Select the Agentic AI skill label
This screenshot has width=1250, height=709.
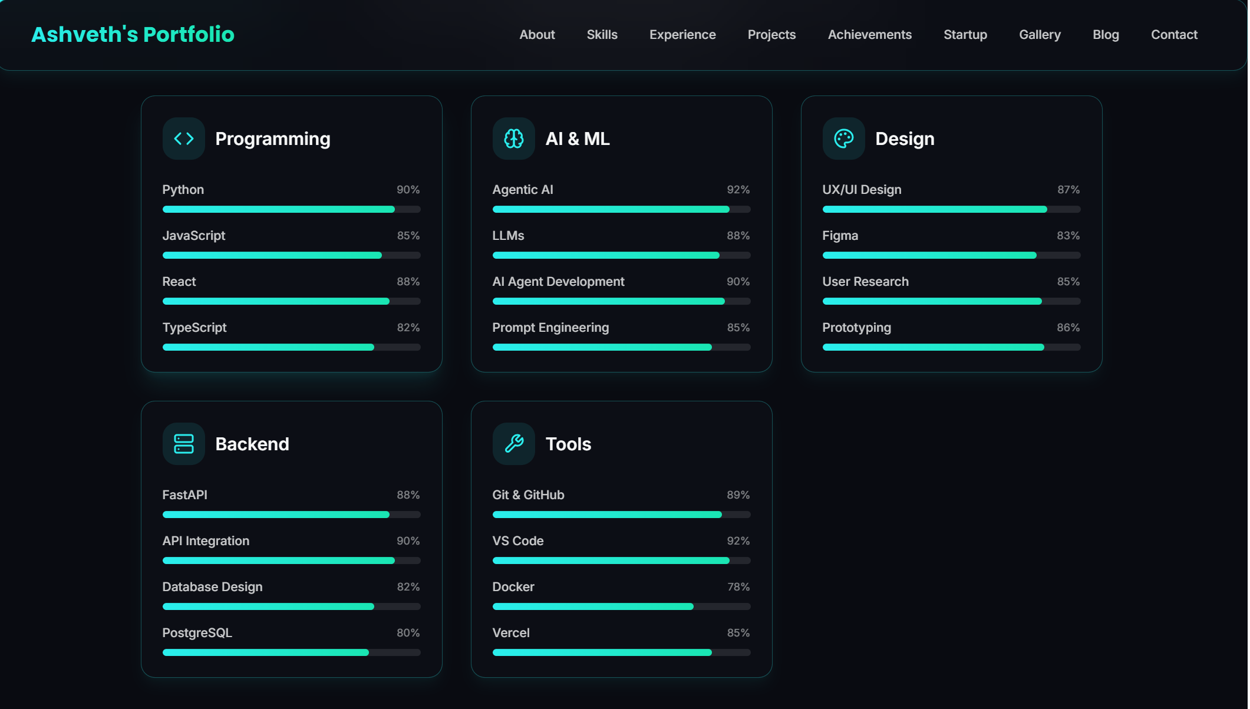(523, 190)
